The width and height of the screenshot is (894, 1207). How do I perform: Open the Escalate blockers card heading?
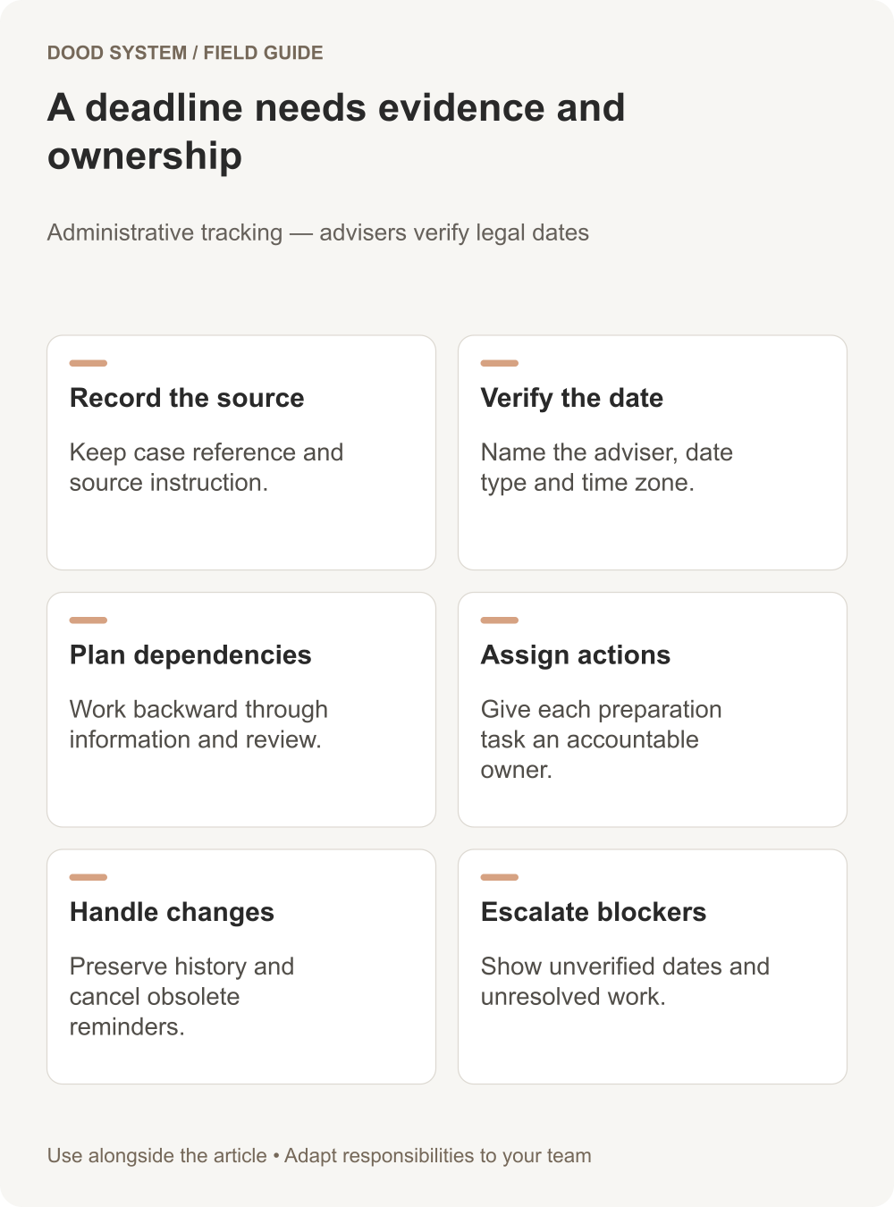[x=594, y=912]
